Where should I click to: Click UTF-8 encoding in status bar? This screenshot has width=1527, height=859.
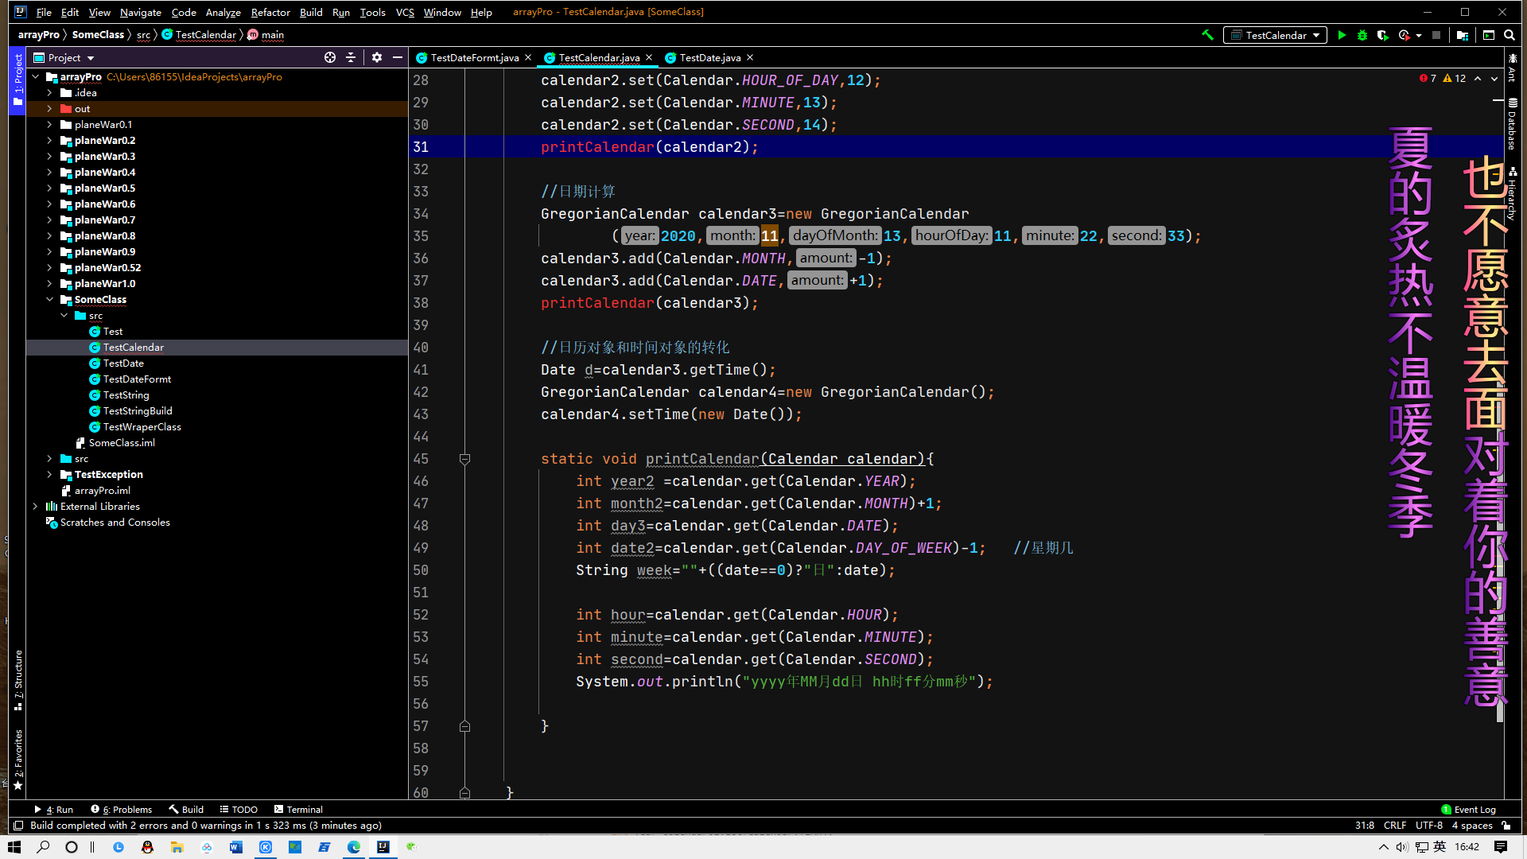pyautogui.click(x=1429, y=826)
